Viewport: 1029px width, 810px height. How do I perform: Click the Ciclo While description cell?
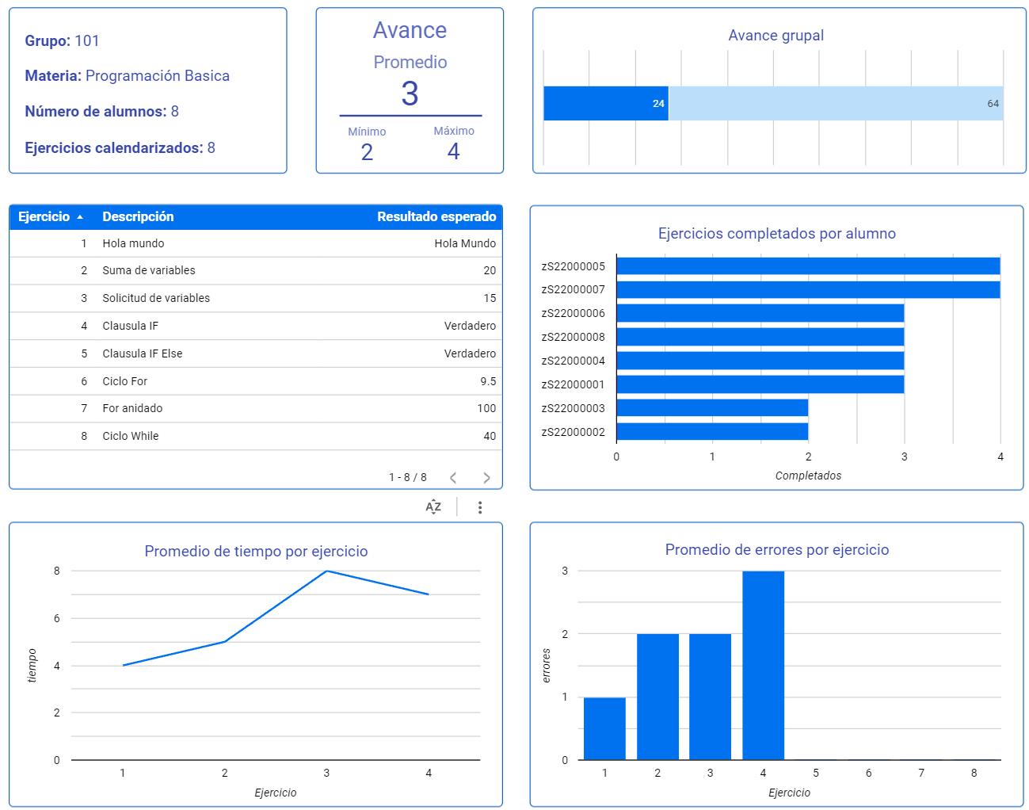[131, 436]
